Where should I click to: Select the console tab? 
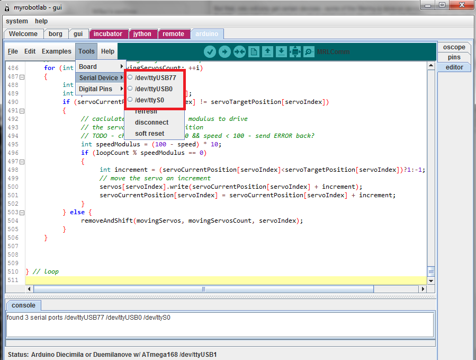click(23, 305)
